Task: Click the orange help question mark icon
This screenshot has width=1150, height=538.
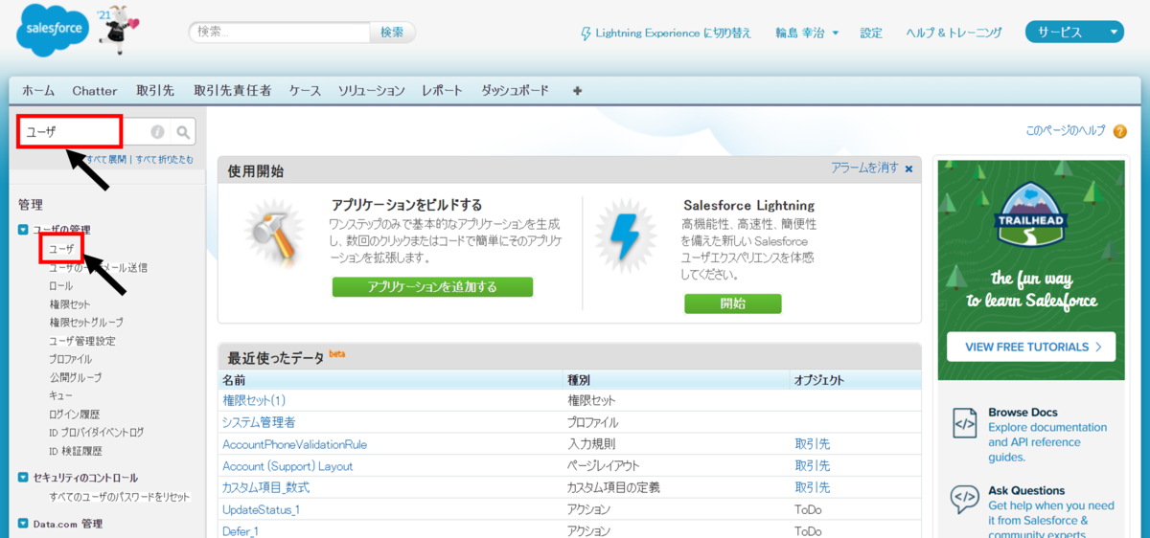Action: click(1119, 131)
